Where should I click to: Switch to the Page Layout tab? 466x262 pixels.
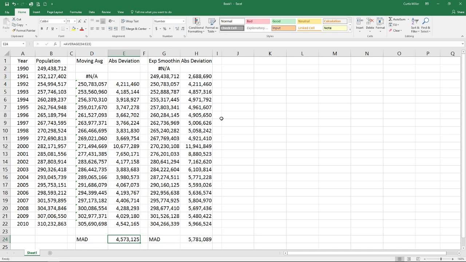pos(55,12)
